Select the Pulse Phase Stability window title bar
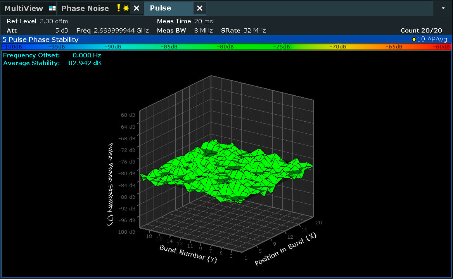 pyautogui.click(x=40, y=40)
